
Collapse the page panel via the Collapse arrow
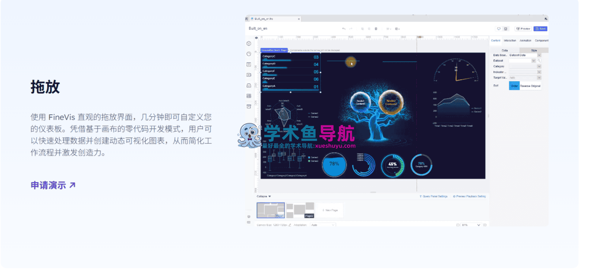coord(264,196)
